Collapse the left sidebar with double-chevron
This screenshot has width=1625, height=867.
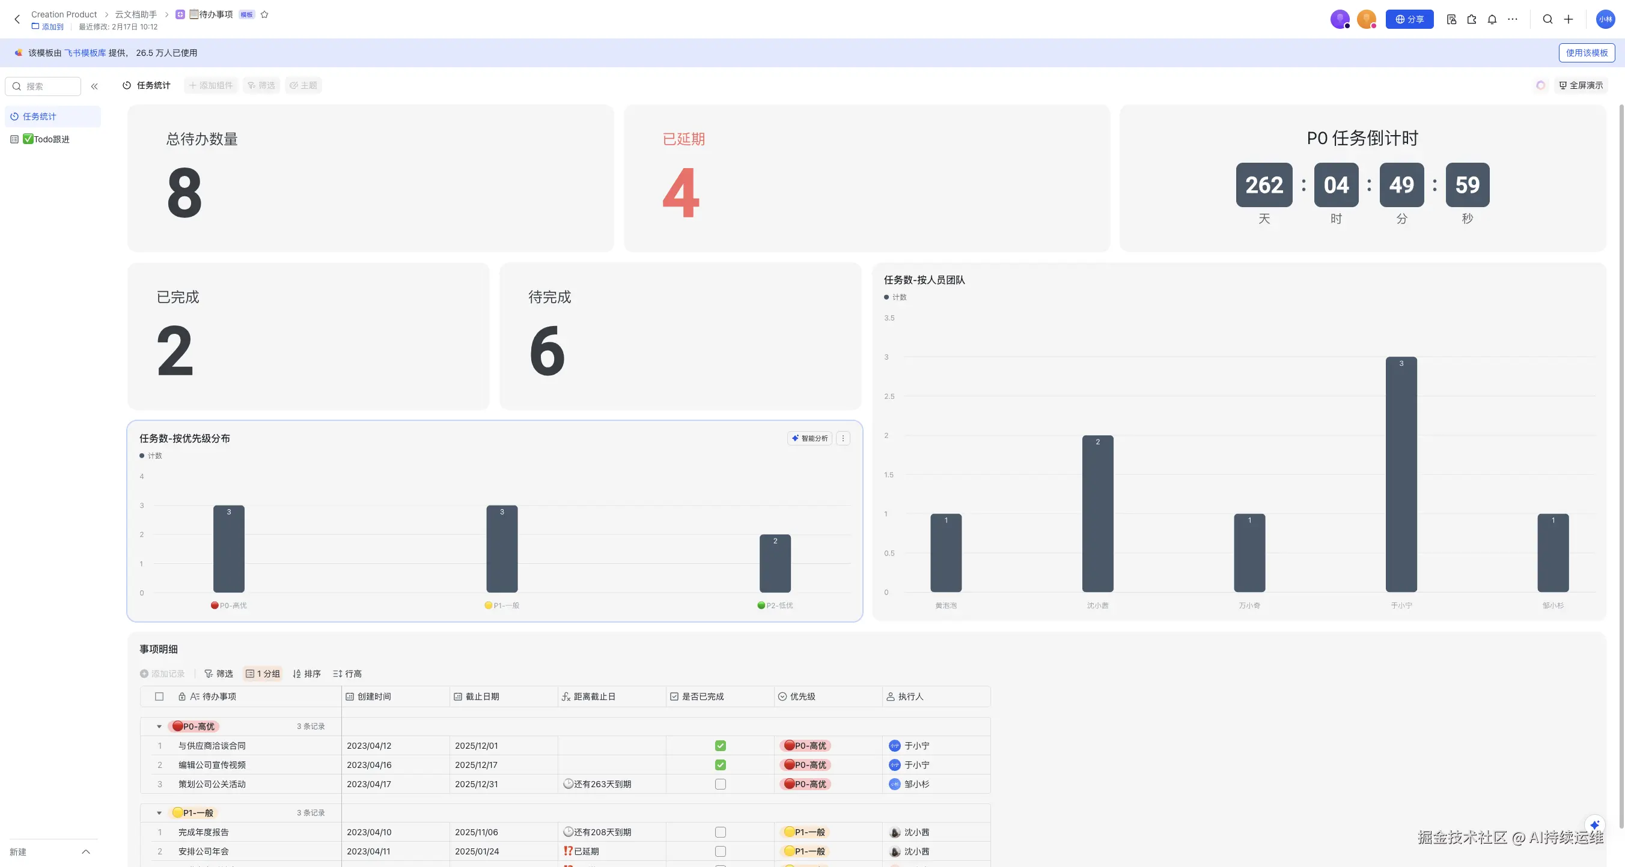pos(94,86)
